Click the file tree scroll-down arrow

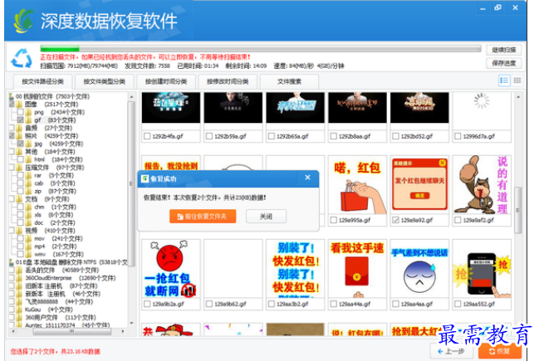click(x=131, y=323)
